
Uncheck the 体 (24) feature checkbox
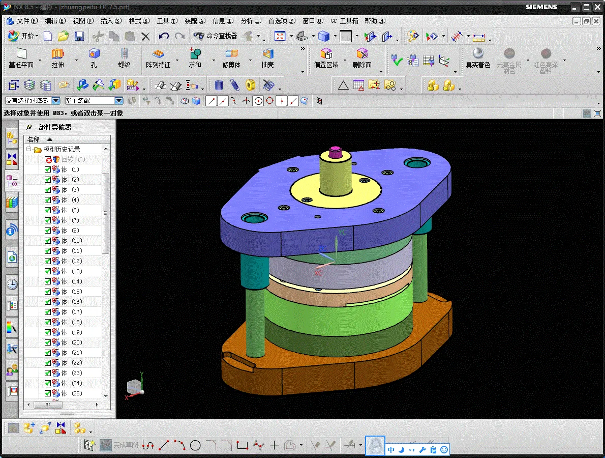pos(48,383)
